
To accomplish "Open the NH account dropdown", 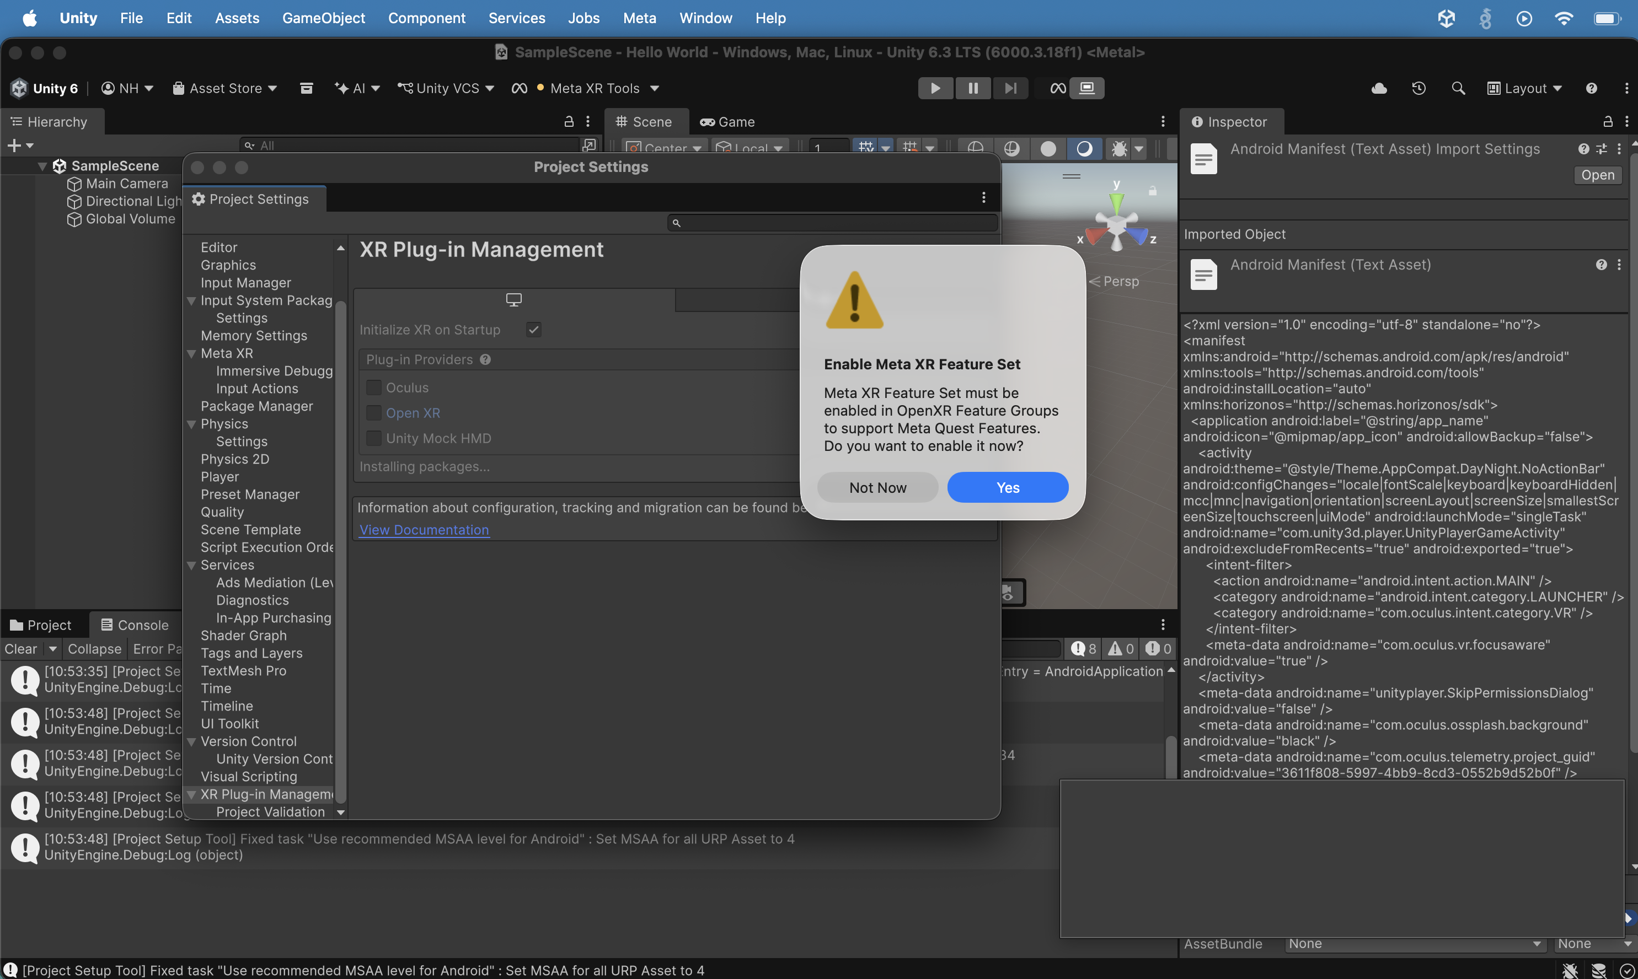I will pos(127,88).
